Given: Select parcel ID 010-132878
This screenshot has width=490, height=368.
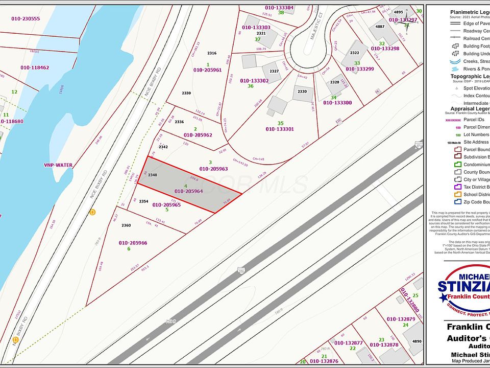Looking at the screenshot, I should click(x=384, y=345).
